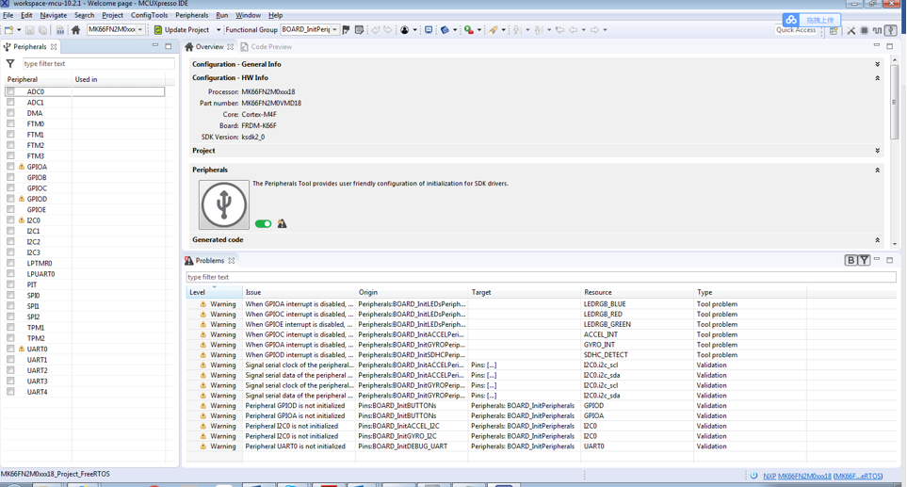
Task: Tick the PIT peripheral checkbox
Action: [10, 284]
